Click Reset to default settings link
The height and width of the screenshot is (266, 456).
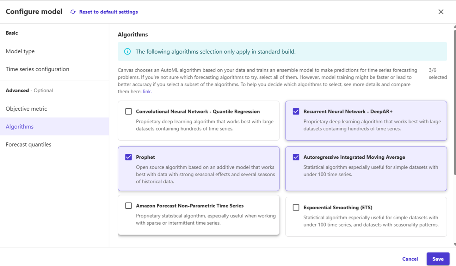(108, 12)
